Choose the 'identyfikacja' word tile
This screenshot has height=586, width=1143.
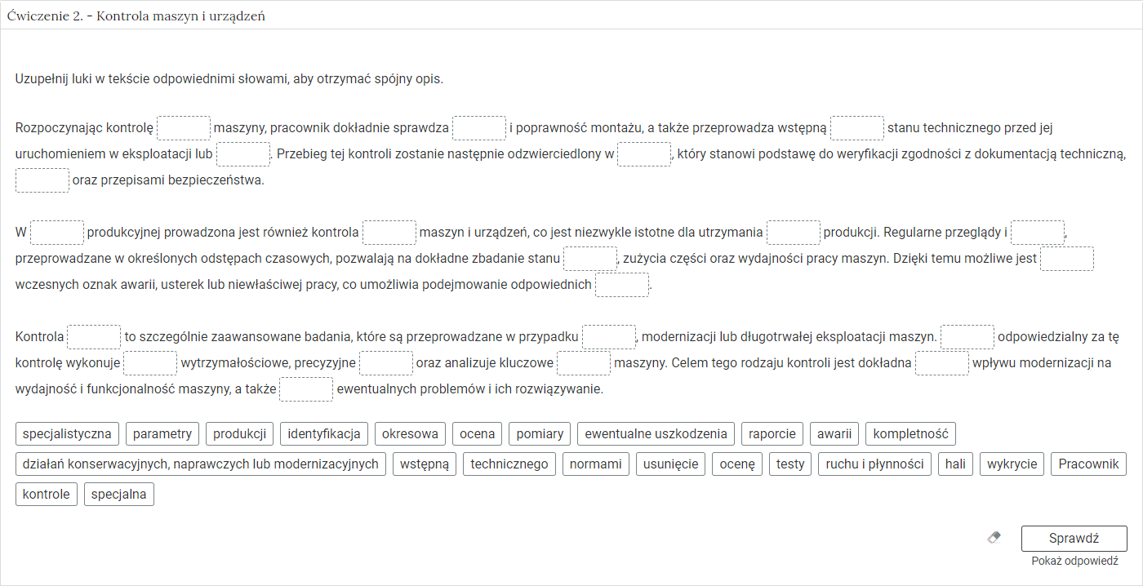(325, 433)
